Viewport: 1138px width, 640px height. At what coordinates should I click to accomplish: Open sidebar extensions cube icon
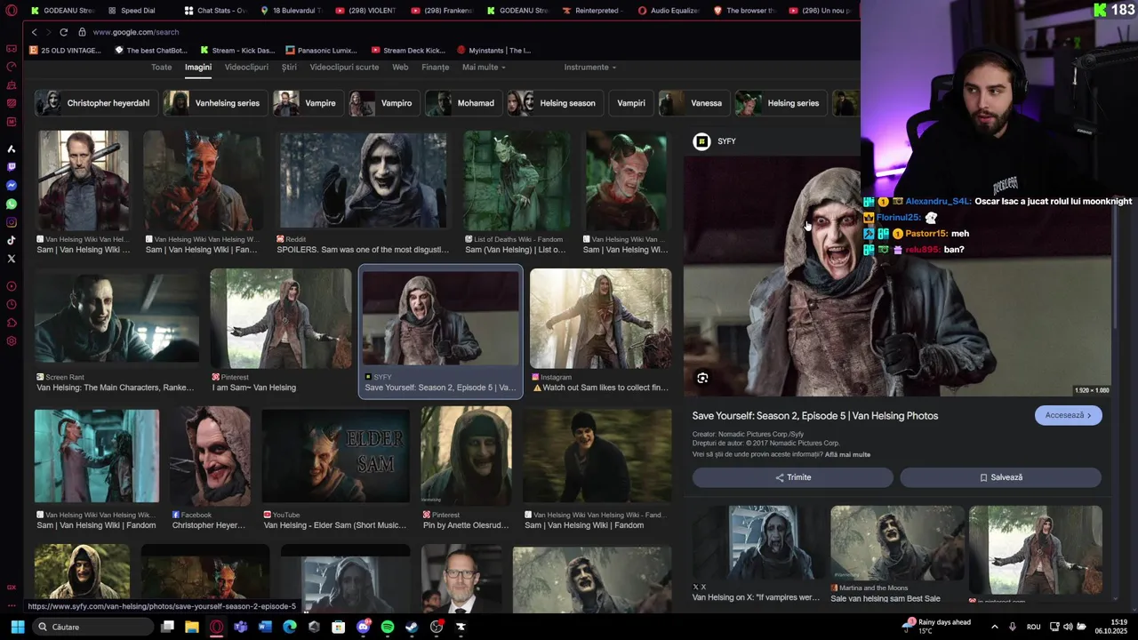pos(12,323)
